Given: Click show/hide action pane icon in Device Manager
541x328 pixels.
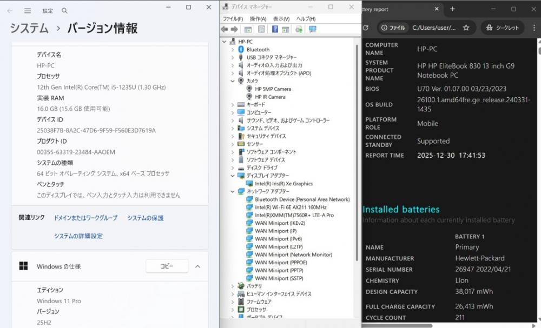Looking at the screenshot, I should pyautogui.click(x=285, y=30).
